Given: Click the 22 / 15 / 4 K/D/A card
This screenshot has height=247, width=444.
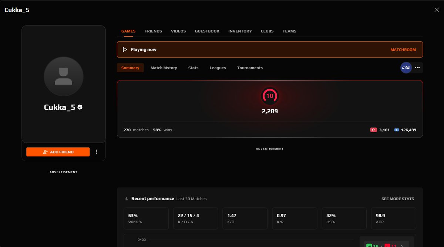Looking at the screenshot, I should (x=195, y=219).
